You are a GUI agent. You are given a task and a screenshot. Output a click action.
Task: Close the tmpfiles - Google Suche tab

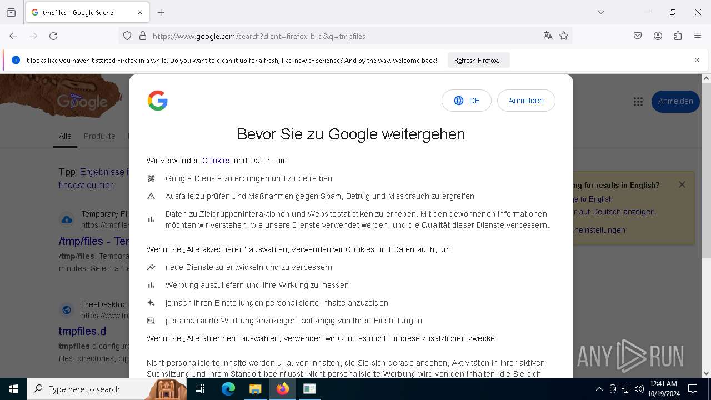[140, 12]
